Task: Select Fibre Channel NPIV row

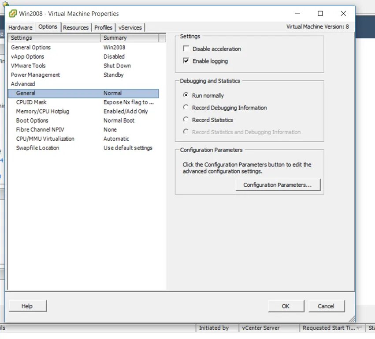Action: coord(83,130)
